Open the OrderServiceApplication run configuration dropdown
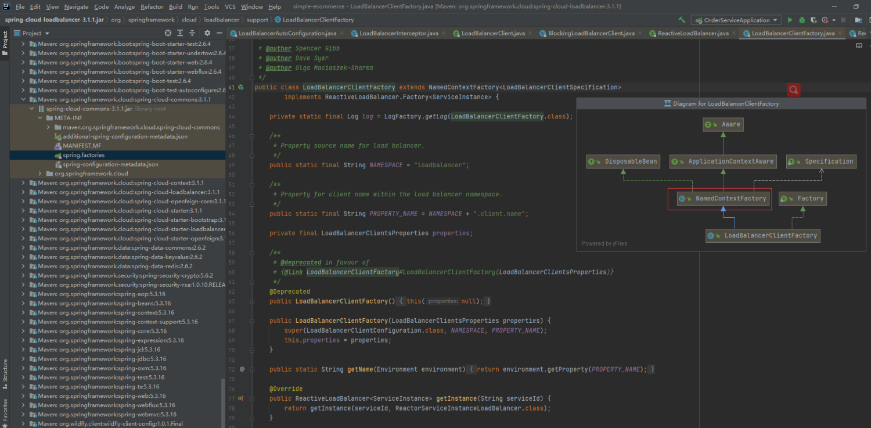Screen dimensions: 871x428 (x=736, y=20)
